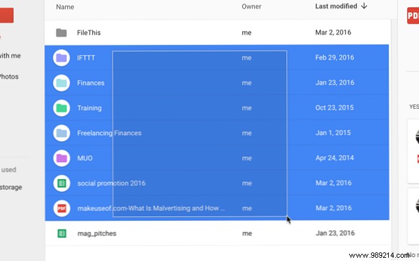Select the FileThis folder name
The width and height of the screenshot is (419, 261).
tap(89, 33)
